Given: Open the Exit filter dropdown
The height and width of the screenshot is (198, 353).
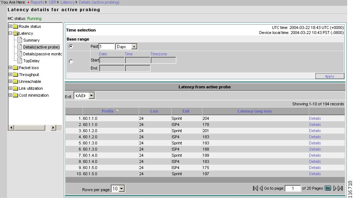Looking at the screenshot, I should 91,96.
